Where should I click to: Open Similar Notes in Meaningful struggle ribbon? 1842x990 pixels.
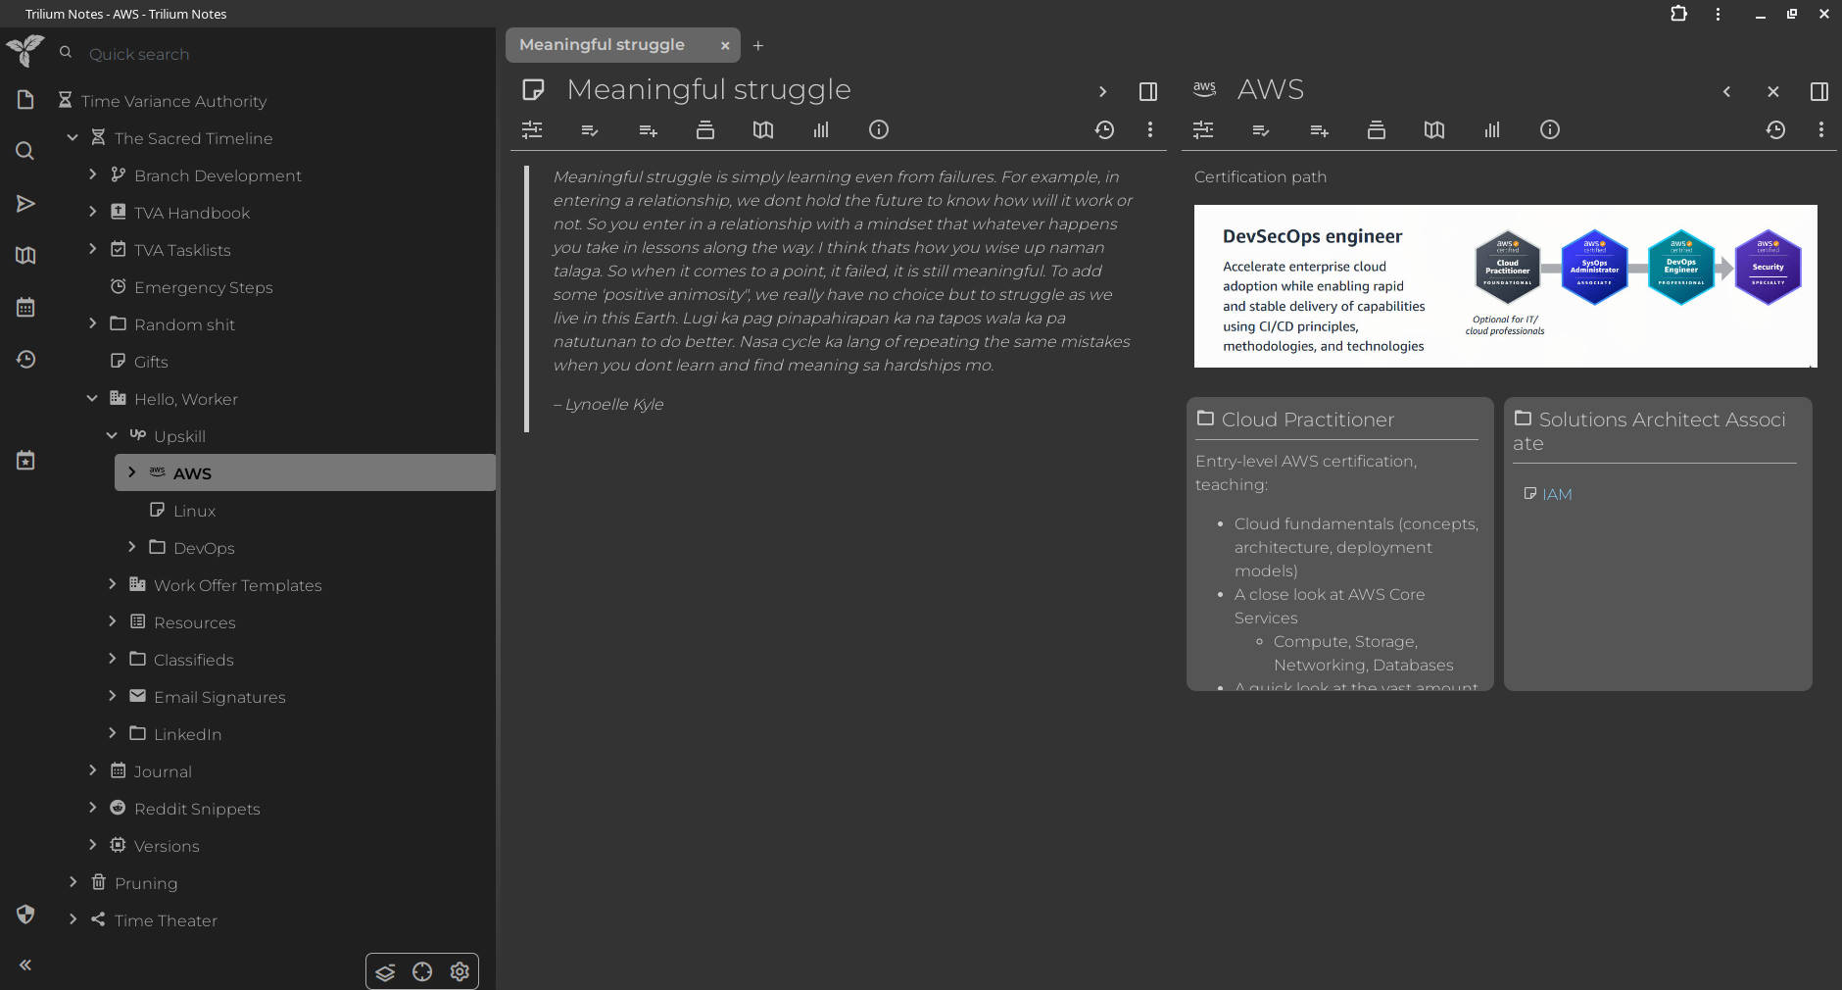821,129
